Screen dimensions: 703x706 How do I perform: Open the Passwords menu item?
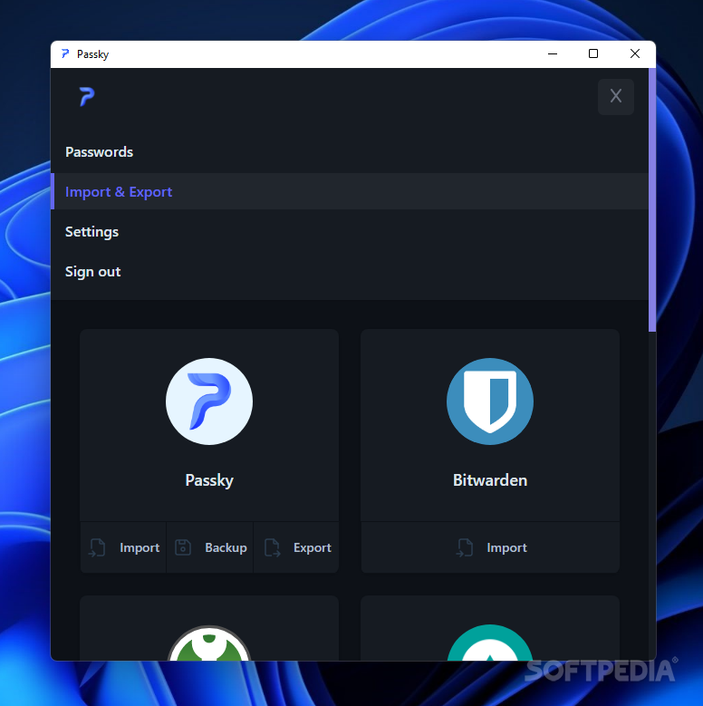[350, 152]
